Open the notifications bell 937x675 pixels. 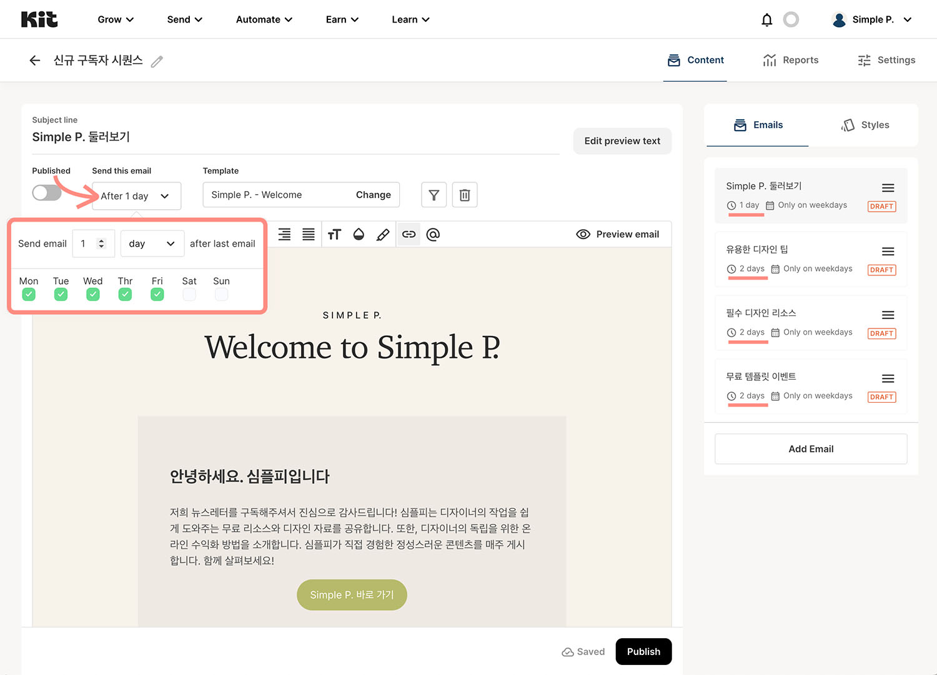[x=766, y=20]
